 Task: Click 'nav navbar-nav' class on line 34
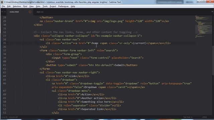67,39
